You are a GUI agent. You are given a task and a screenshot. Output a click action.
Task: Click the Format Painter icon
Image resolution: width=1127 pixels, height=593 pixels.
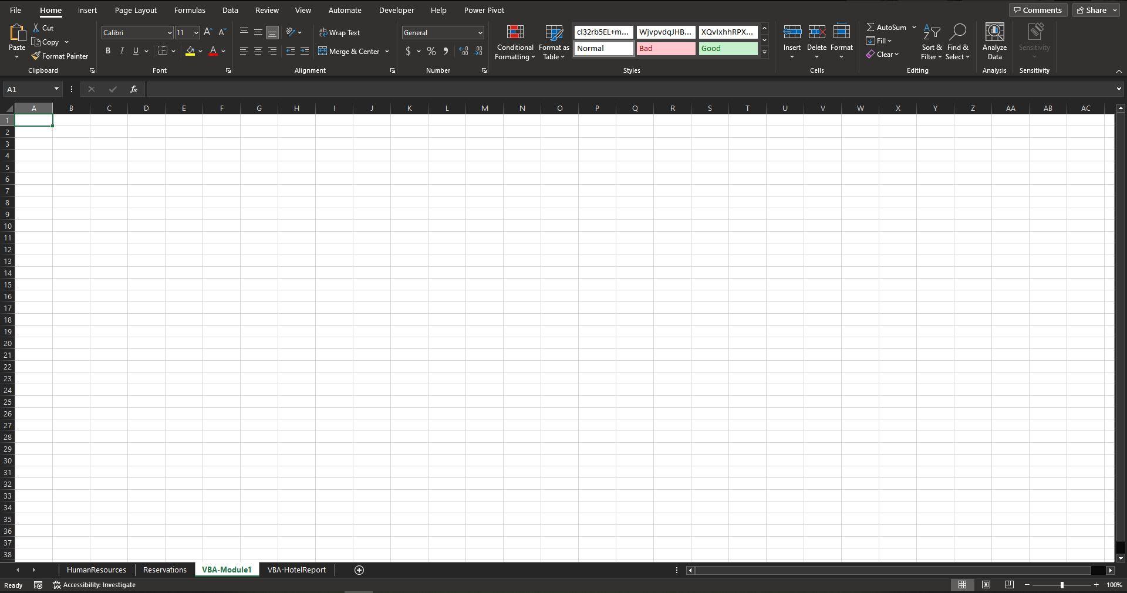point(60,56)
